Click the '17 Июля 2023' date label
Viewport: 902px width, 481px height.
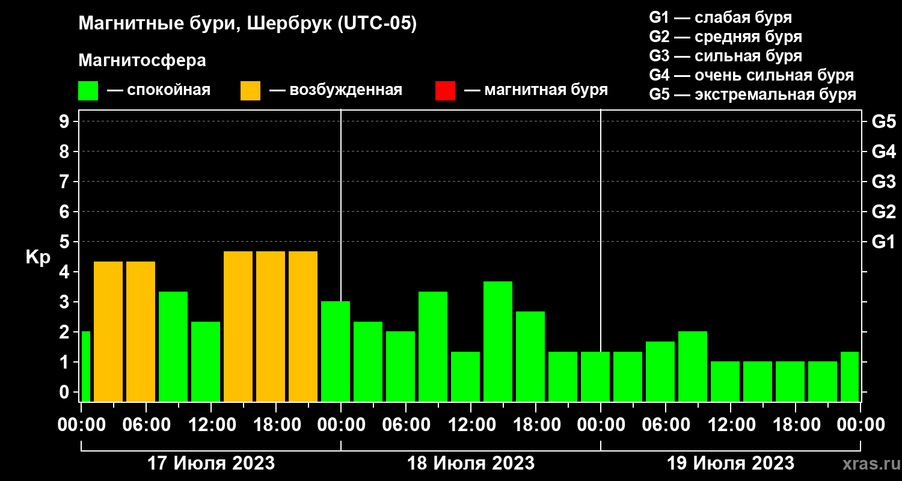[211, 464]
